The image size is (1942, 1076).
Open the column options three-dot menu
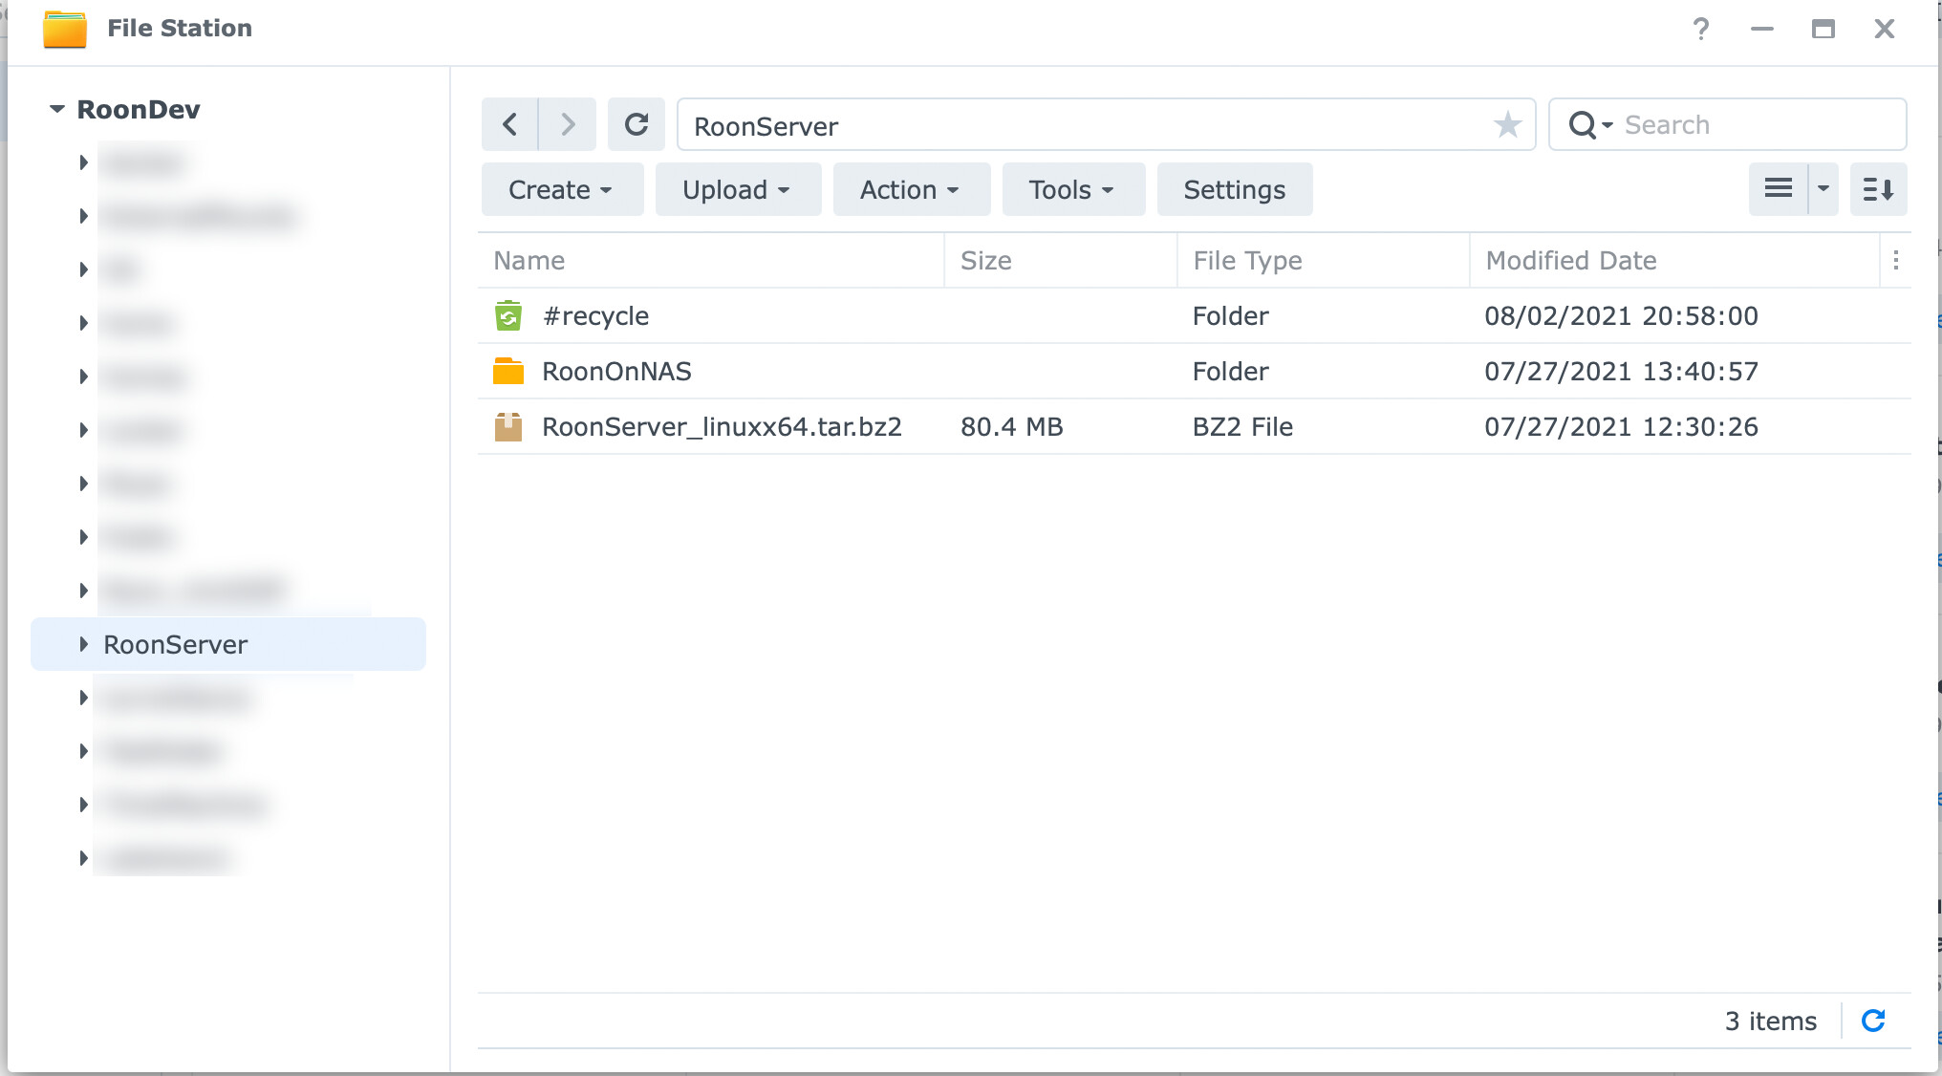click(1896, 260)
